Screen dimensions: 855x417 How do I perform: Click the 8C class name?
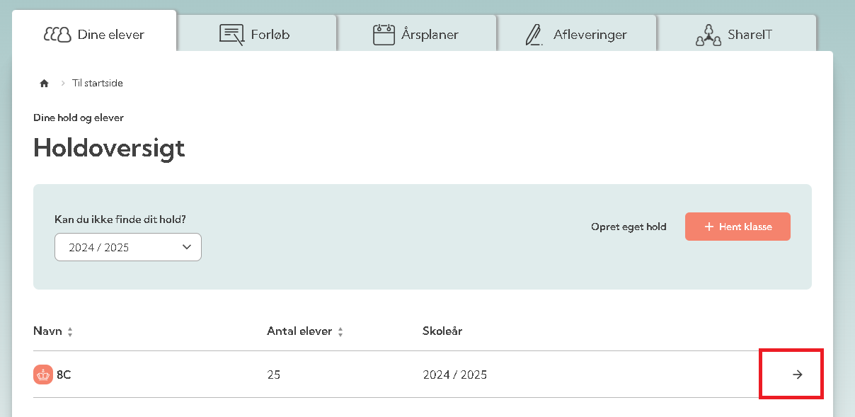(x=64, y=375)
